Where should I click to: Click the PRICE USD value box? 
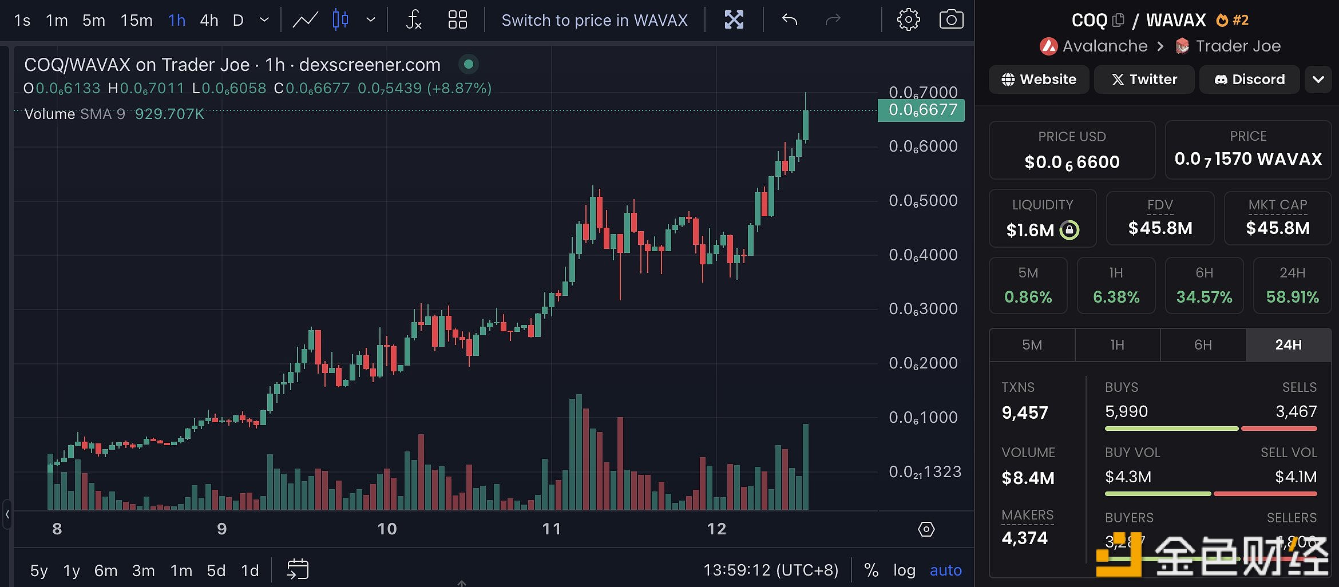(x=1072, y=150)
